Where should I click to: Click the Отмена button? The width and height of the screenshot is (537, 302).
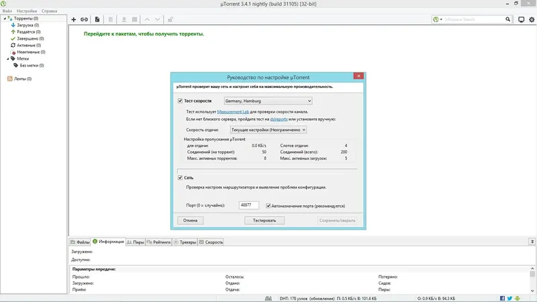[x=190, y=221]
